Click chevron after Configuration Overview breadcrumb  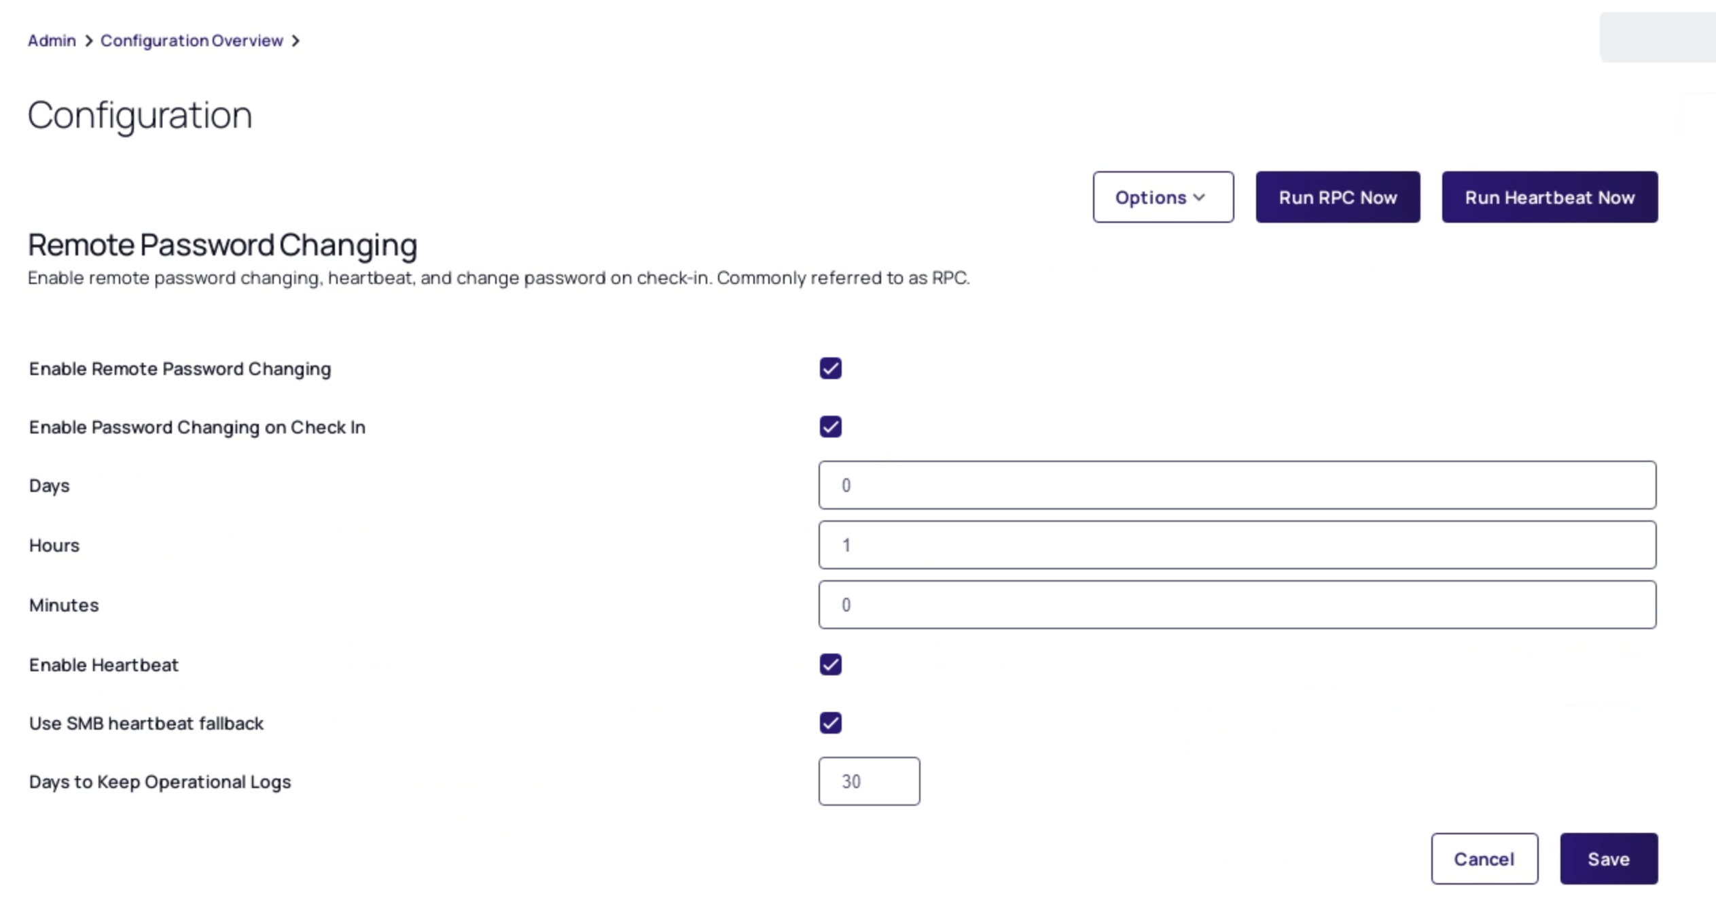(x=296, y=41)
